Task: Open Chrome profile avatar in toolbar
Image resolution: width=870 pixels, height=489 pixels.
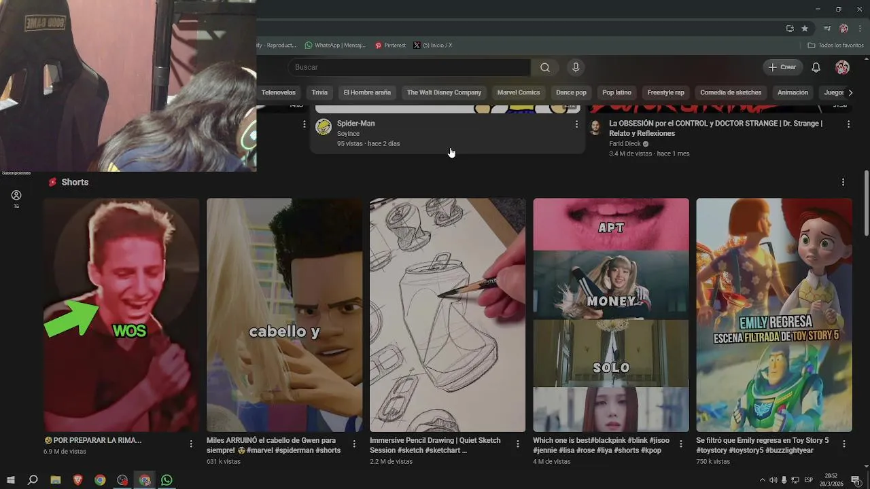Action: (x=843, y=29)
